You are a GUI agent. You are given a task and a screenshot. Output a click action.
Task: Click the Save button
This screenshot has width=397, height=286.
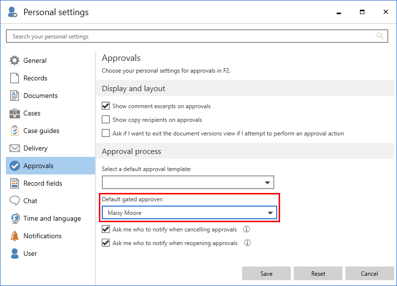pyautogui.click(x=266, y=273)
